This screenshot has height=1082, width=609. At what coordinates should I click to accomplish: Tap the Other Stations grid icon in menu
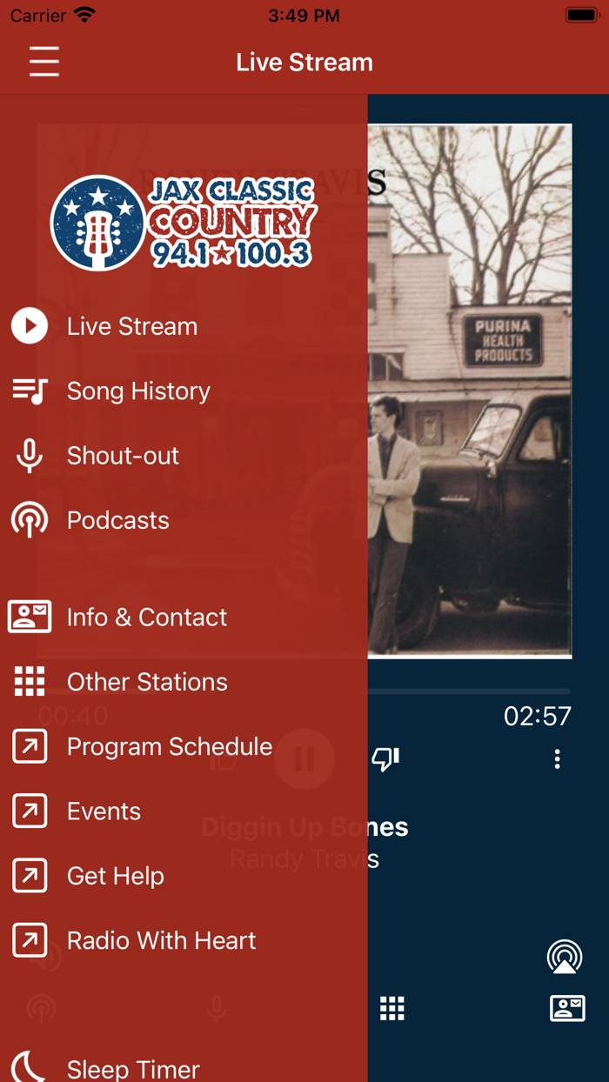(x=30, y=682)
